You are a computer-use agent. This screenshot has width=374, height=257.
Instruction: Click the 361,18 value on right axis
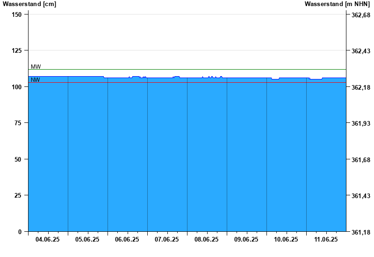point(361,232)
